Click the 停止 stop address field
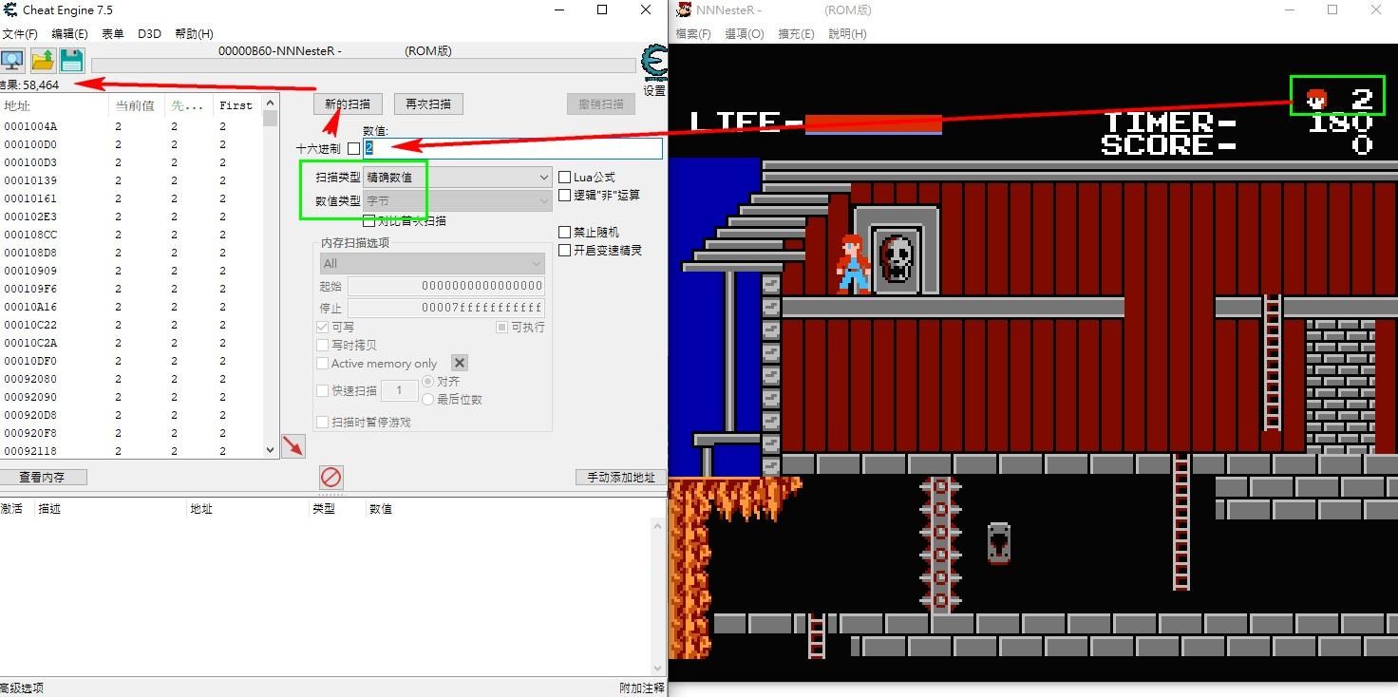Viewport: 1398px width, 697px height. point(446,308)
